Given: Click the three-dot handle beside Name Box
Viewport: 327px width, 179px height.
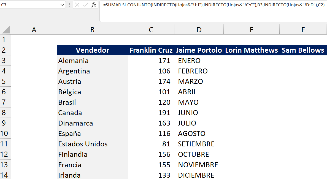Looking at the screenshot, I should [x=69, y=5].
